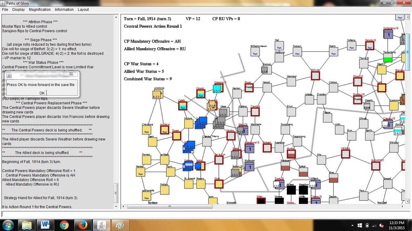This screenshot has width=412, height=231.
Task: Click OK in the save file dialog
Action: tap(42, 93)
